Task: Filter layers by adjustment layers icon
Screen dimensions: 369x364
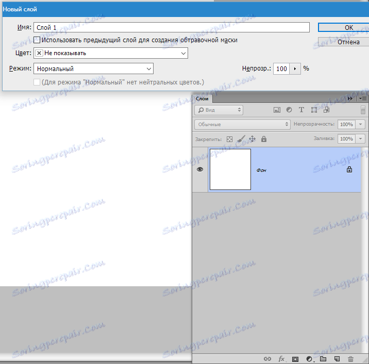Action: tap(289, 110)
